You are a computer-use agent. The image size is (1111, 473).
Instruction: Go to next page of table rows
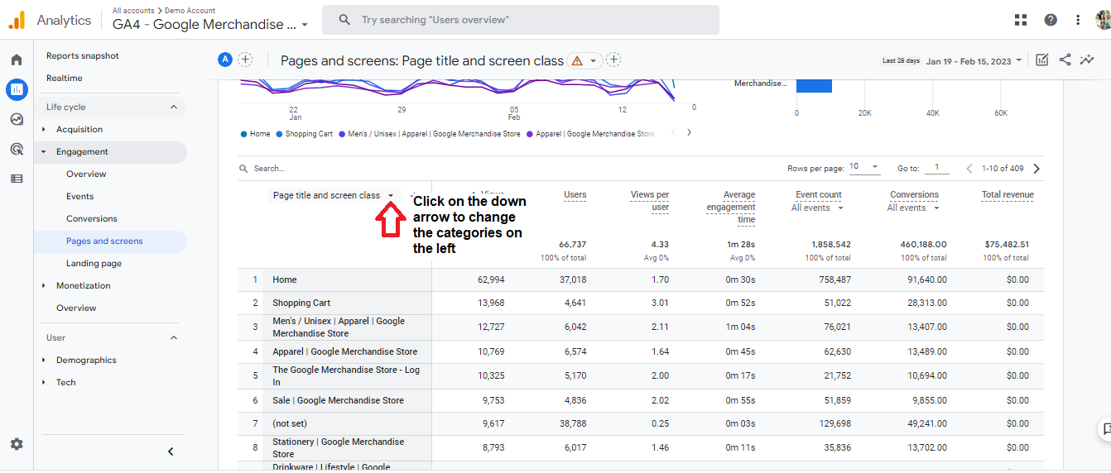point(1036,169)
